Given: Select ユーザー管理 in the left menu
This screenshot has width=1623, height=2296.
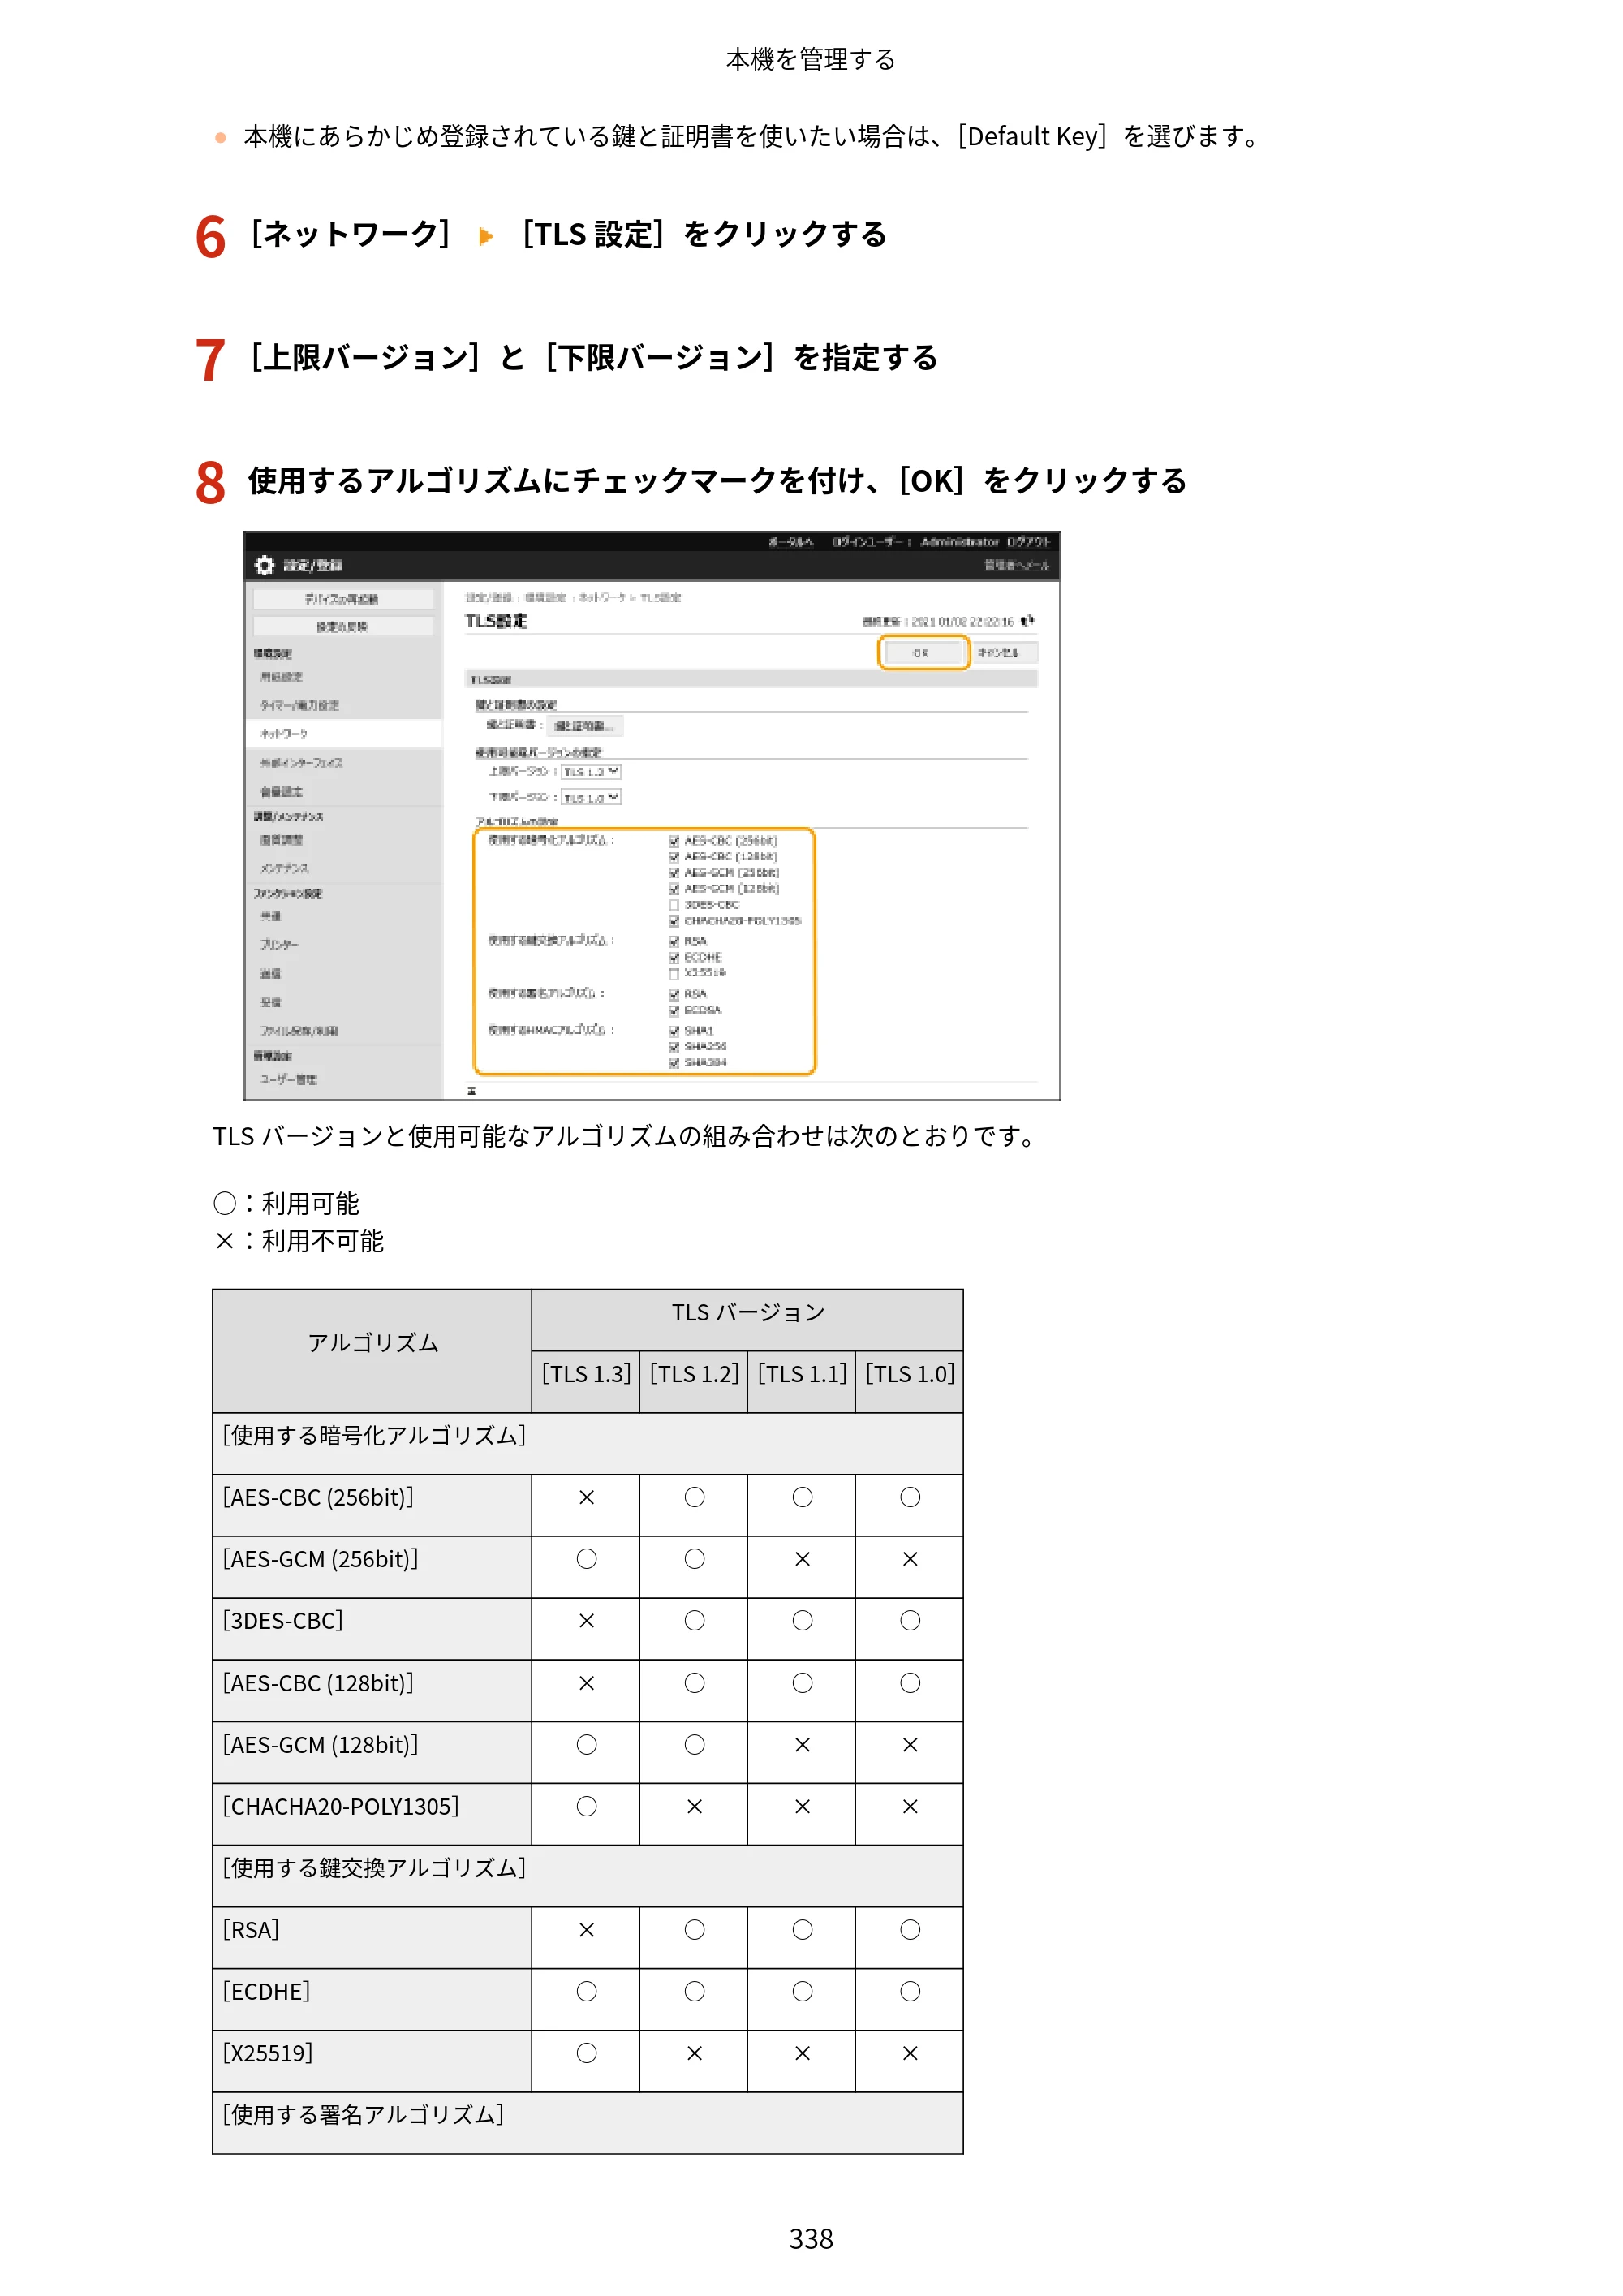Looking at the screenshot, I should click(288, 1080).
